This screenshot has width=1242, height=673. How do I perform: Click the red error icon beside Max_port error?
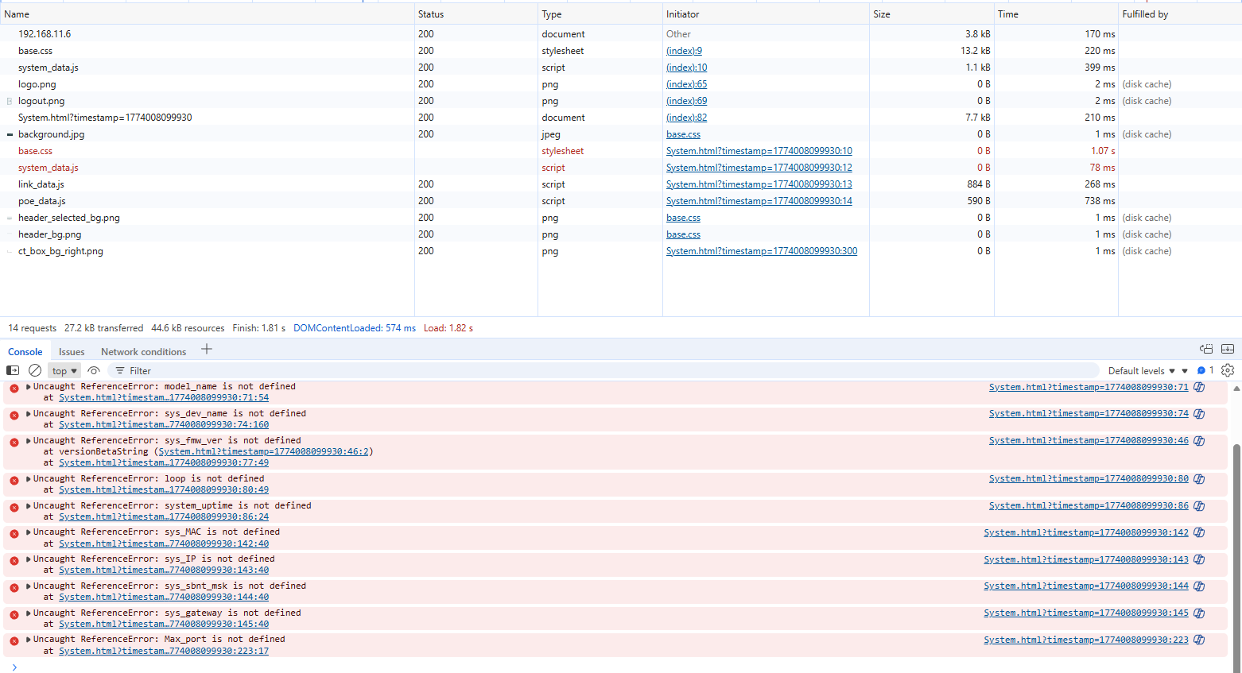pyautogui.click(x=14, y=641)
